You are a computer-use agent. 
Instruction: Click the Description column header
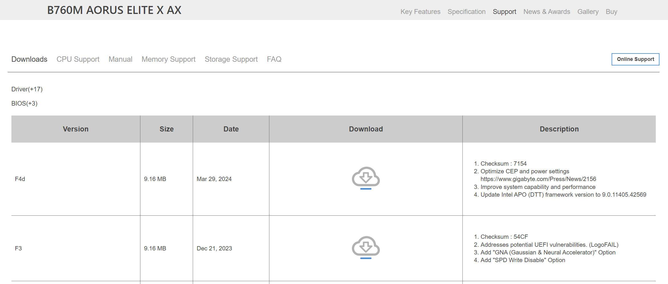[x=559, y=129]
